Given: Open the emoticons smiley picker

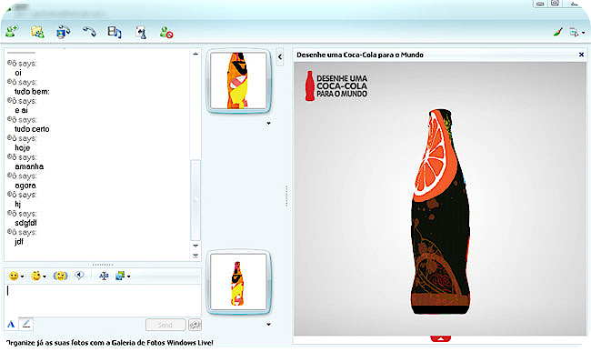Looking at the screenshot, I should point(14,276).
